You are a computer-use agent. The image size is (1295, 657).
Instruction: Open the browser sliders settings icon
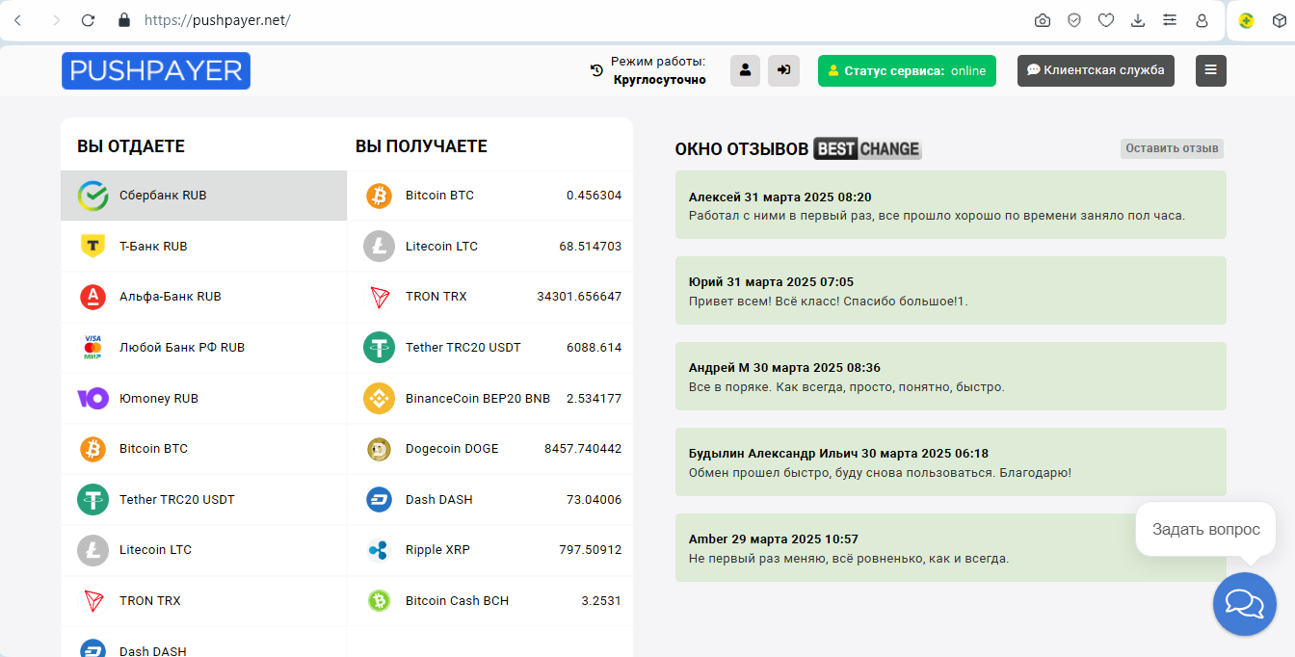click(x=1170, y=20)
